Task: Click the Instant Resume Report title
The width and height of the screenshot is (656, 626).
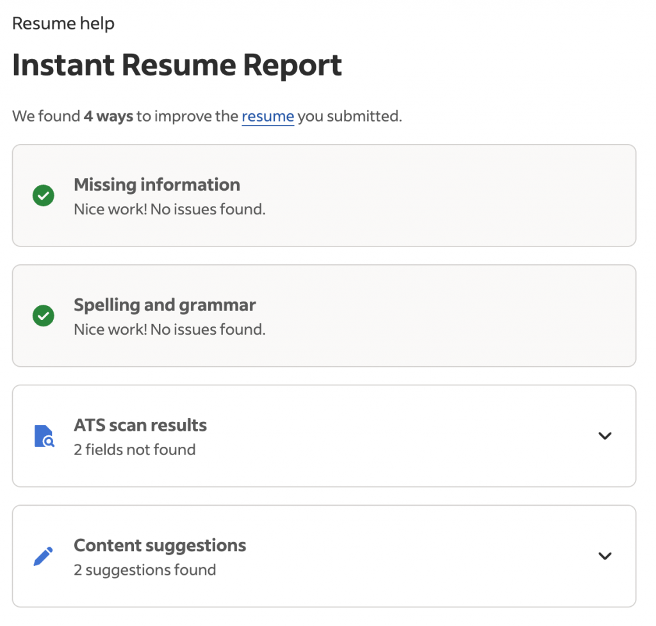Action: click(x=177, y=65)
